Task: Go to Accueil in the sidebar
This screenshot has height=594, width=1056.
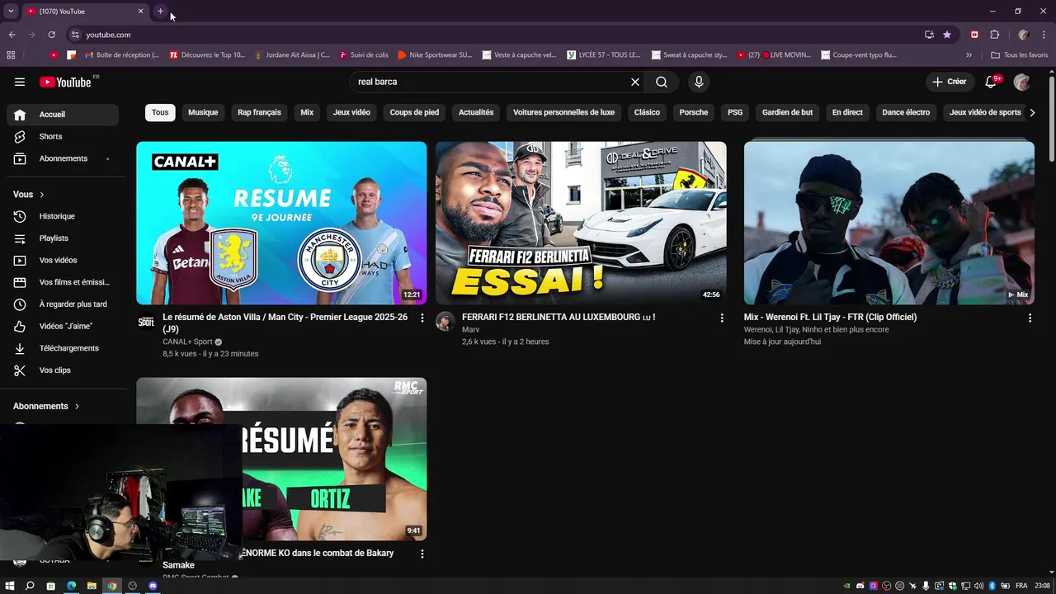Action: pos(63,115)
